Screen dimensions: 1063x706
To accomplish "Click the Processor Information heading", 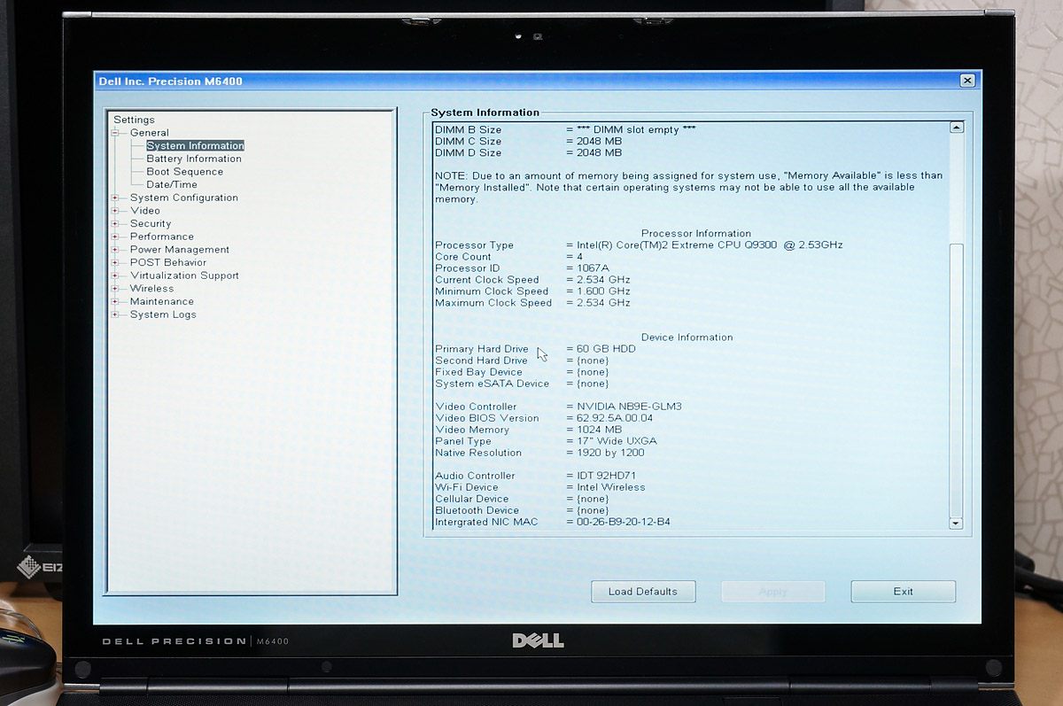I will pos(696,234).
